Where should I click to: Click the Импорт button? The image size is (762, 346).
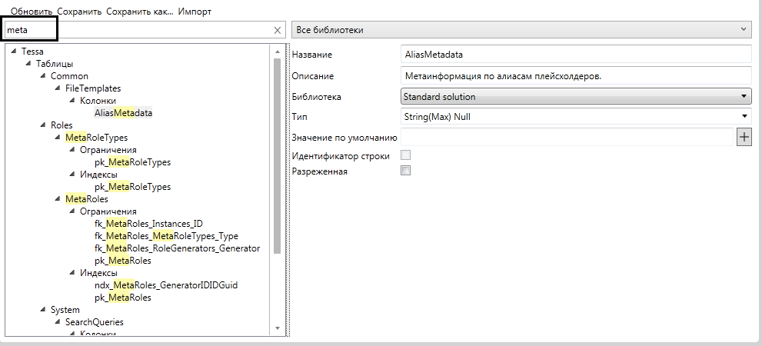[x=195, y=12]
